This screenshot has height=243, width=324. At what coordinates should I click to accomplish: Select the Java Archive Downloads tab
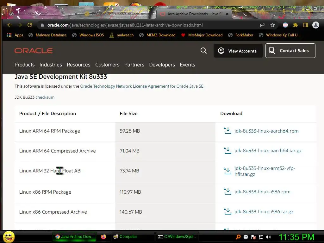pos(194,14)
